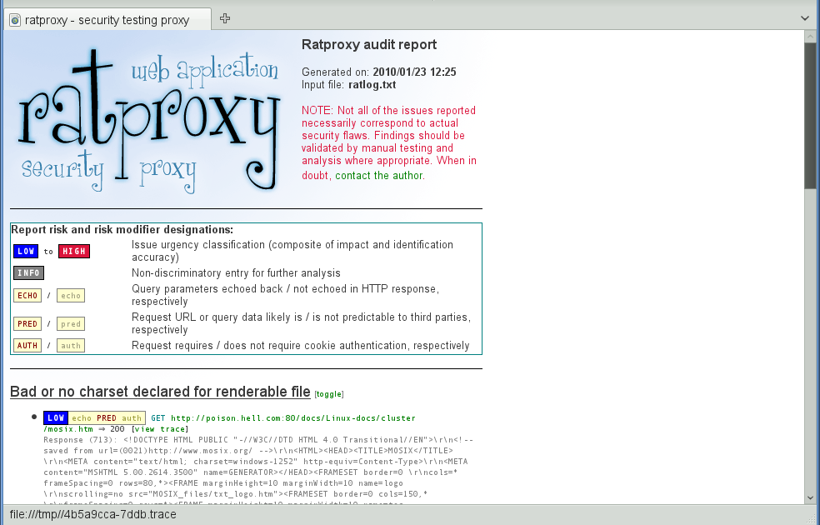
Task: Click the uppercase AUTH legend badge
Action: [27, 346]
